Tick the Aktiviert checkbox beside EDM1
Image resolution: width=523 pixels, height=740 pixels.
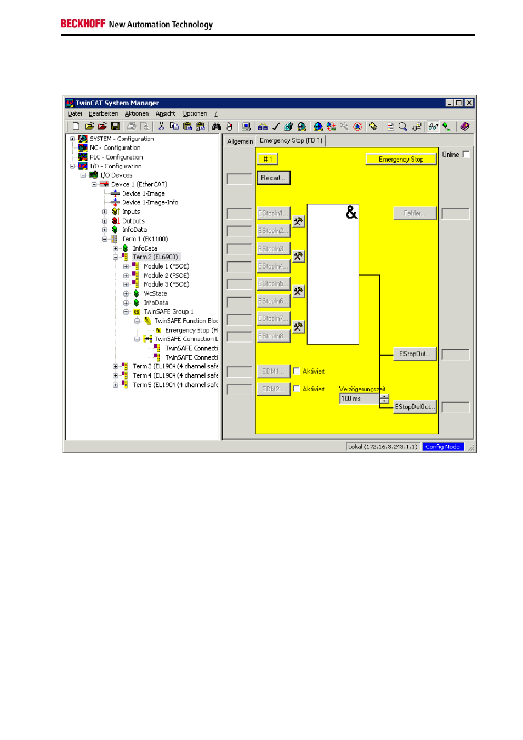click(x=297, y=371)
